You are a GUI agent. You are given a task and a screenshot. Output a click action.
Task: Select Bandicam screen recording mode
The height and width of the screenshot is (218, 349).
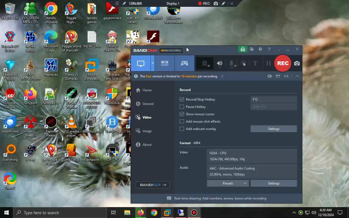click(x=141, y=63)
